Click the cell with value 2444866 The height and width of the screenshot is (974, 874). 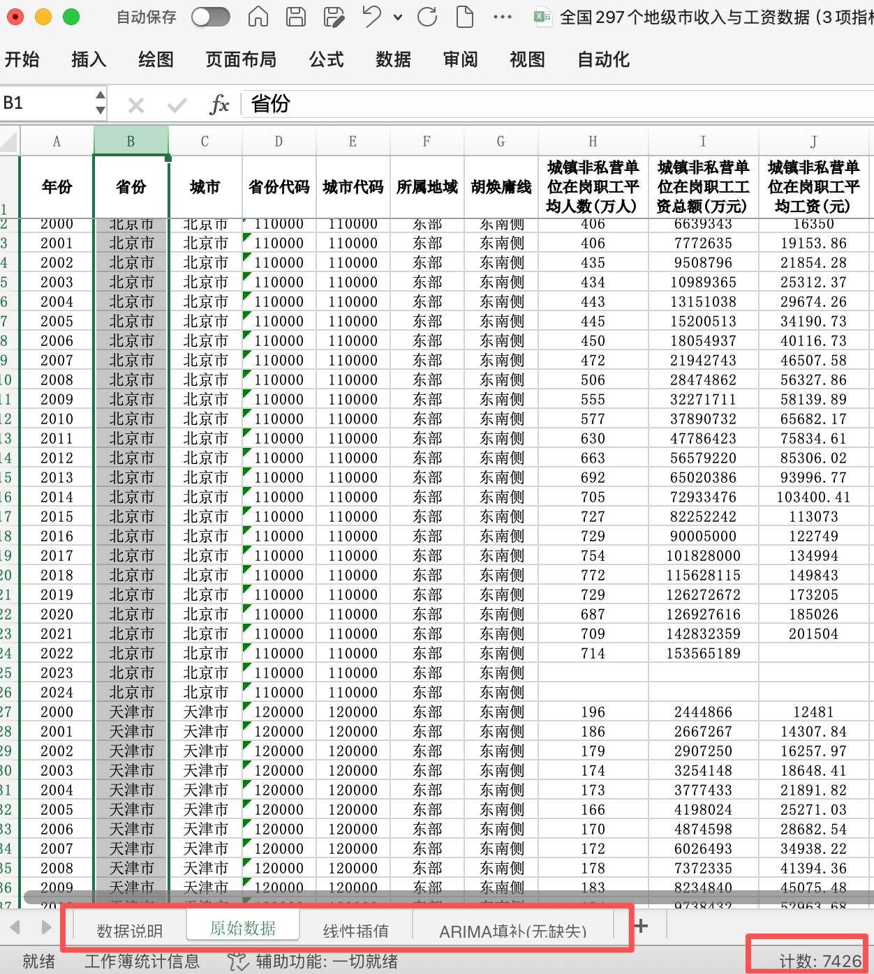pos(703,712)
